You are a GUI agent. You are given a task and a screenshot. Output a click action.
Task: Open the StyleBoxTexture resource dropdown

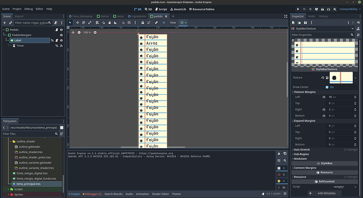323,28
